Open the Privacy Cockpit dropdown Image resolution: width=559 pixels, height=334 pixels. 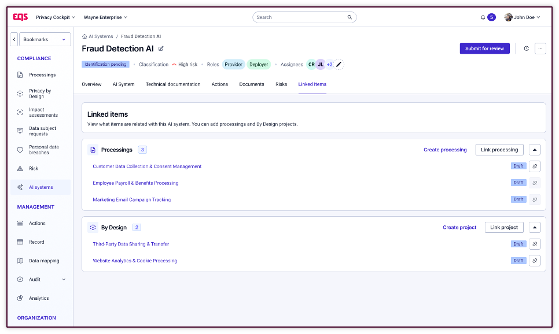click(x=55, y=17)
